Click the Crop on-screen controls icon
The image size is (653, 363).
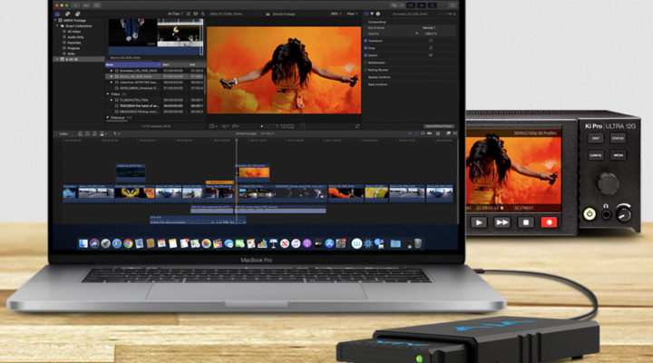431,48
